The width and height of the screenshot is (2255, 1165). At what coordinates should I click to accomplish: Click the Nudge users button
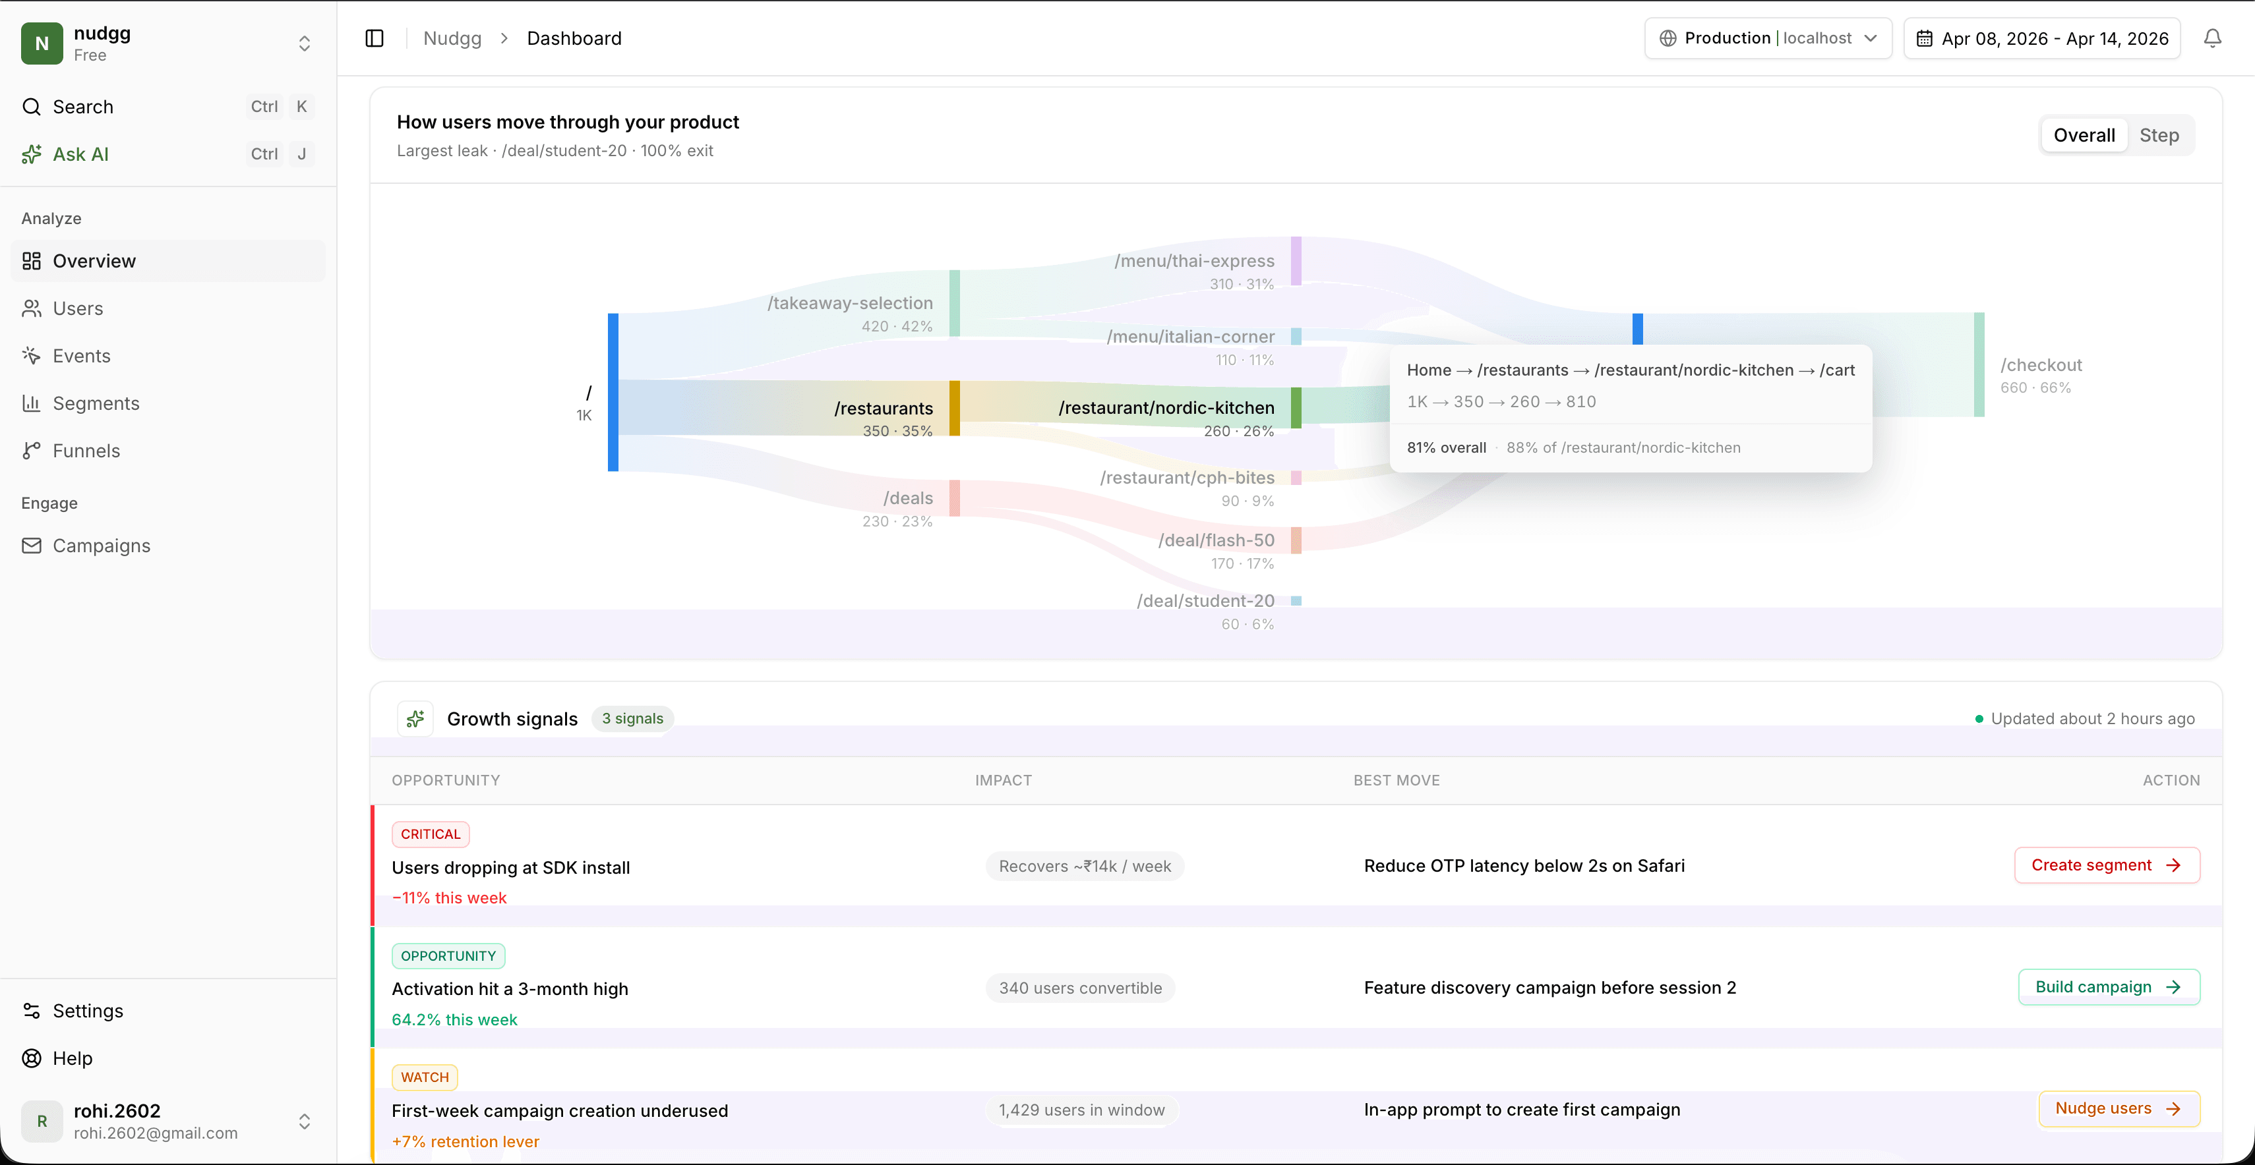pyautogui.click(x=2119, y=1109)
